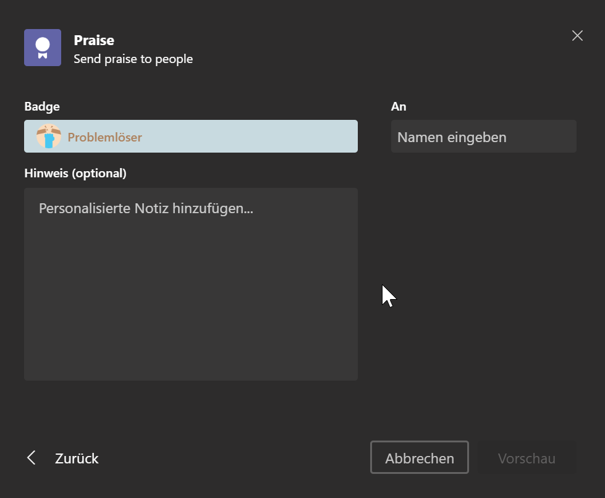Image resolution: width=605 pixels, height=498 pixels.
Task: Click the Problemlöser badge name text
Action: [x=104, y=137]
